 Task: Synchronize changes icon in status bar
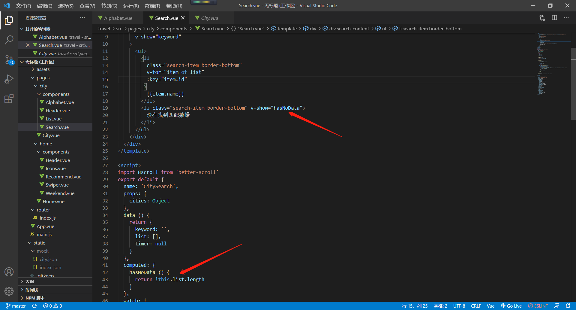click(x=34, y=306)
